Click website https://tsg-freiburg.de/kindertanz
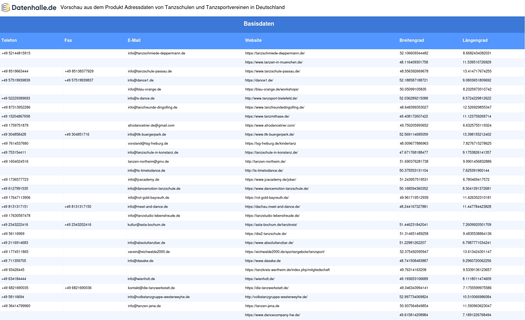 pyautogui.click(x=270, y=144)
